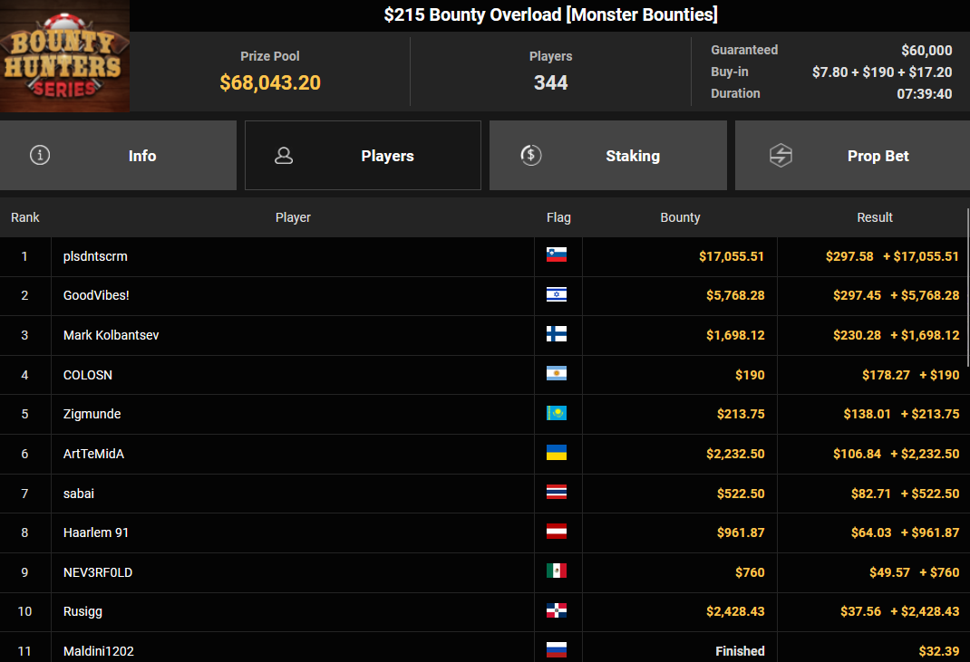The height and width of the screenshot is (662, 970).
Task: Click the Dominican flag for Rusigg
Action: point(556,610)
